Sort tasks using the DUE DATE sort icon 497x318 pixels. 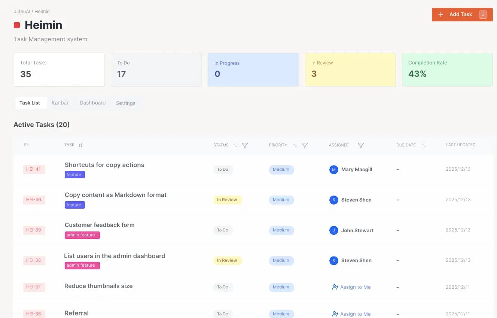423,145
